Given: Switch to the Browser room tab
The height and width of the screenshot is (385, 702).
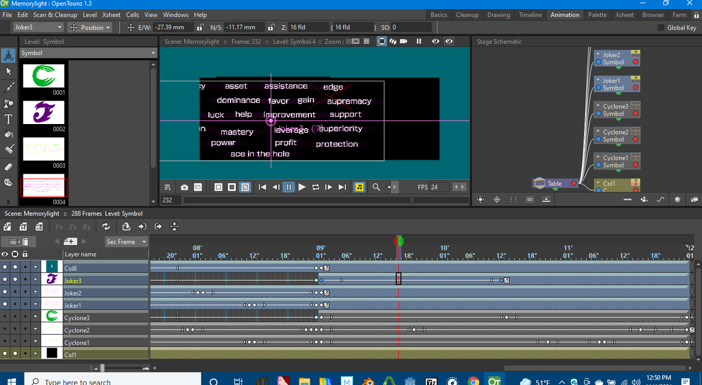Looking at the screenshot, I should [x=653, y=15].
